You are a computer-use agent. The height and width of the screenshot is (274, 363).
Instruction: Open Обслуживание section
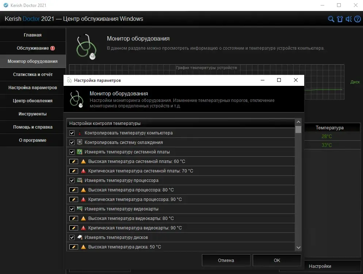(x=33, y=48)
